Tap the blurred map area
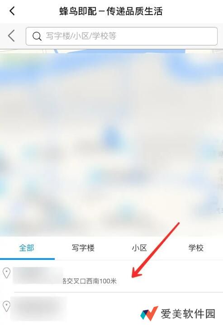The image size is (223, 325). pyautogui.click(x=111, y=143)
